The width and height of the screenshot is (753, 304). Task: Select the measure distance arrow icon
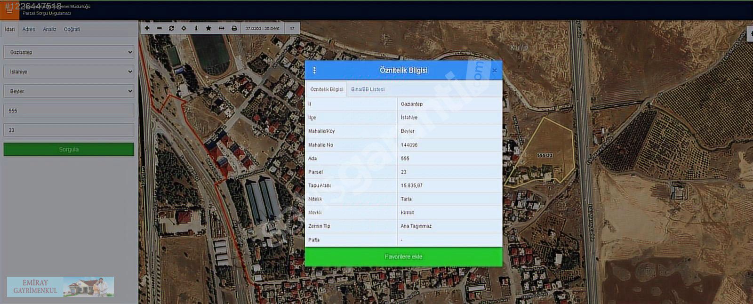221,28
